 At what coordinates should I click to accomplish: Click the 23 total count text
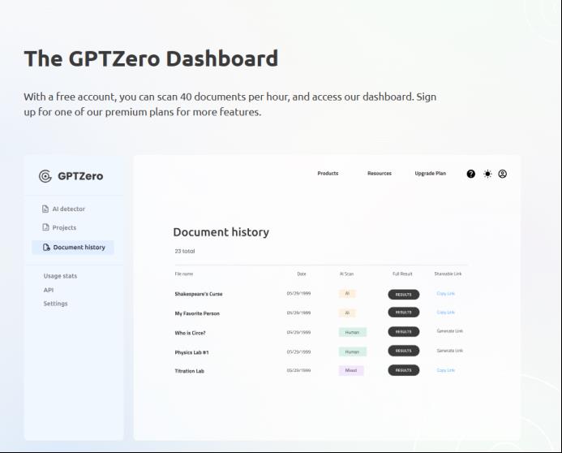tap(185, 251)
